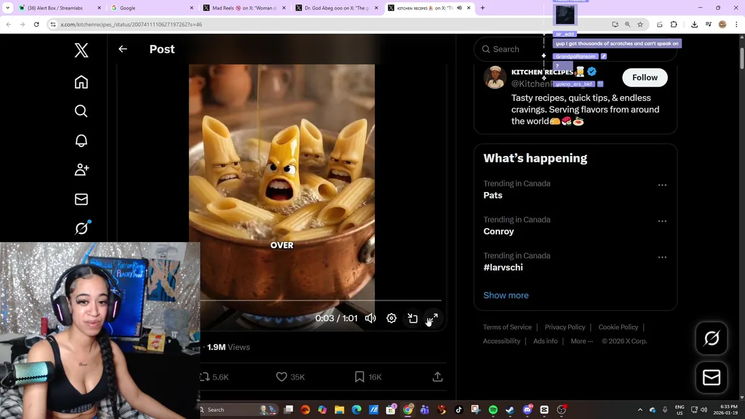
Task: Mute audio on KITCHEN RECIPES tab
Action: (459, 8)
